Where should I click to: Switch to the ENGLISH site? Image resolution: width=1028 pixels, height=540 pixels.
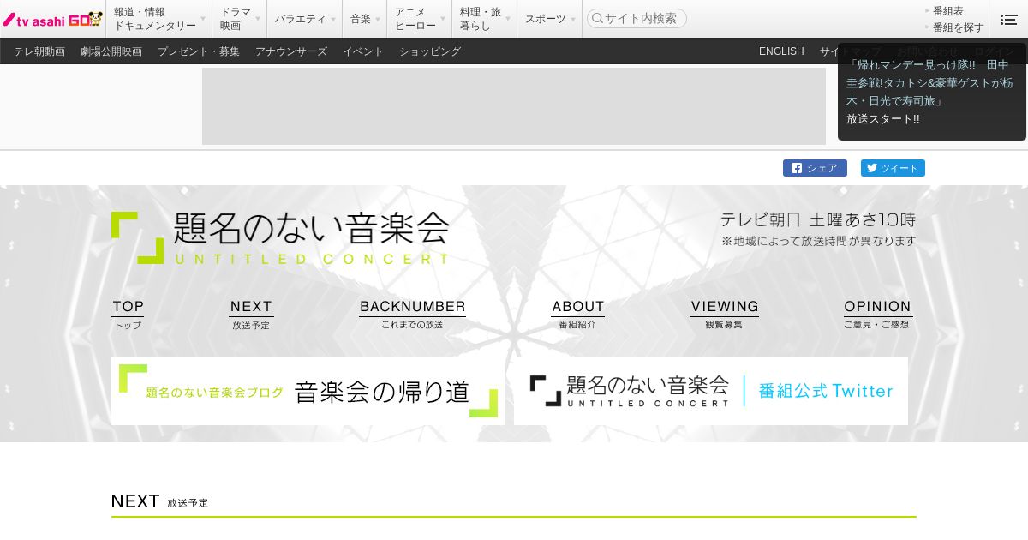tap(781, 51)
